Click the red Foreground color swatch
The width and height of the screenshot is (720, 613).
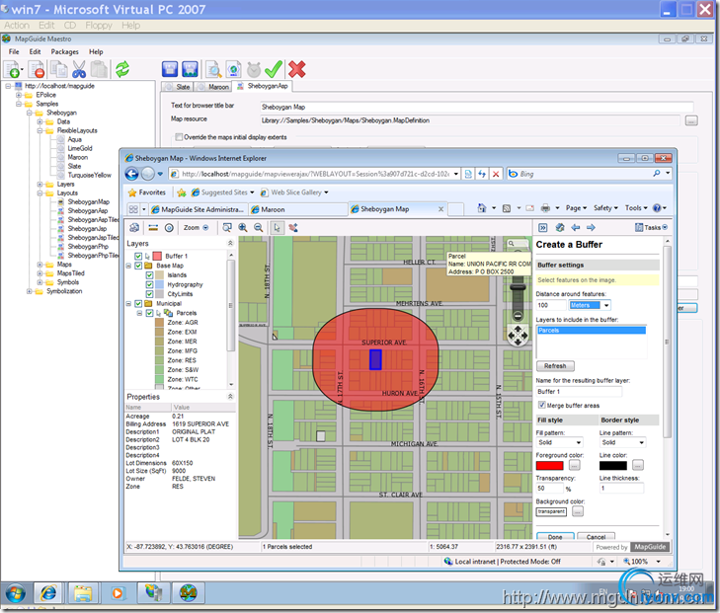click(550, 465)
